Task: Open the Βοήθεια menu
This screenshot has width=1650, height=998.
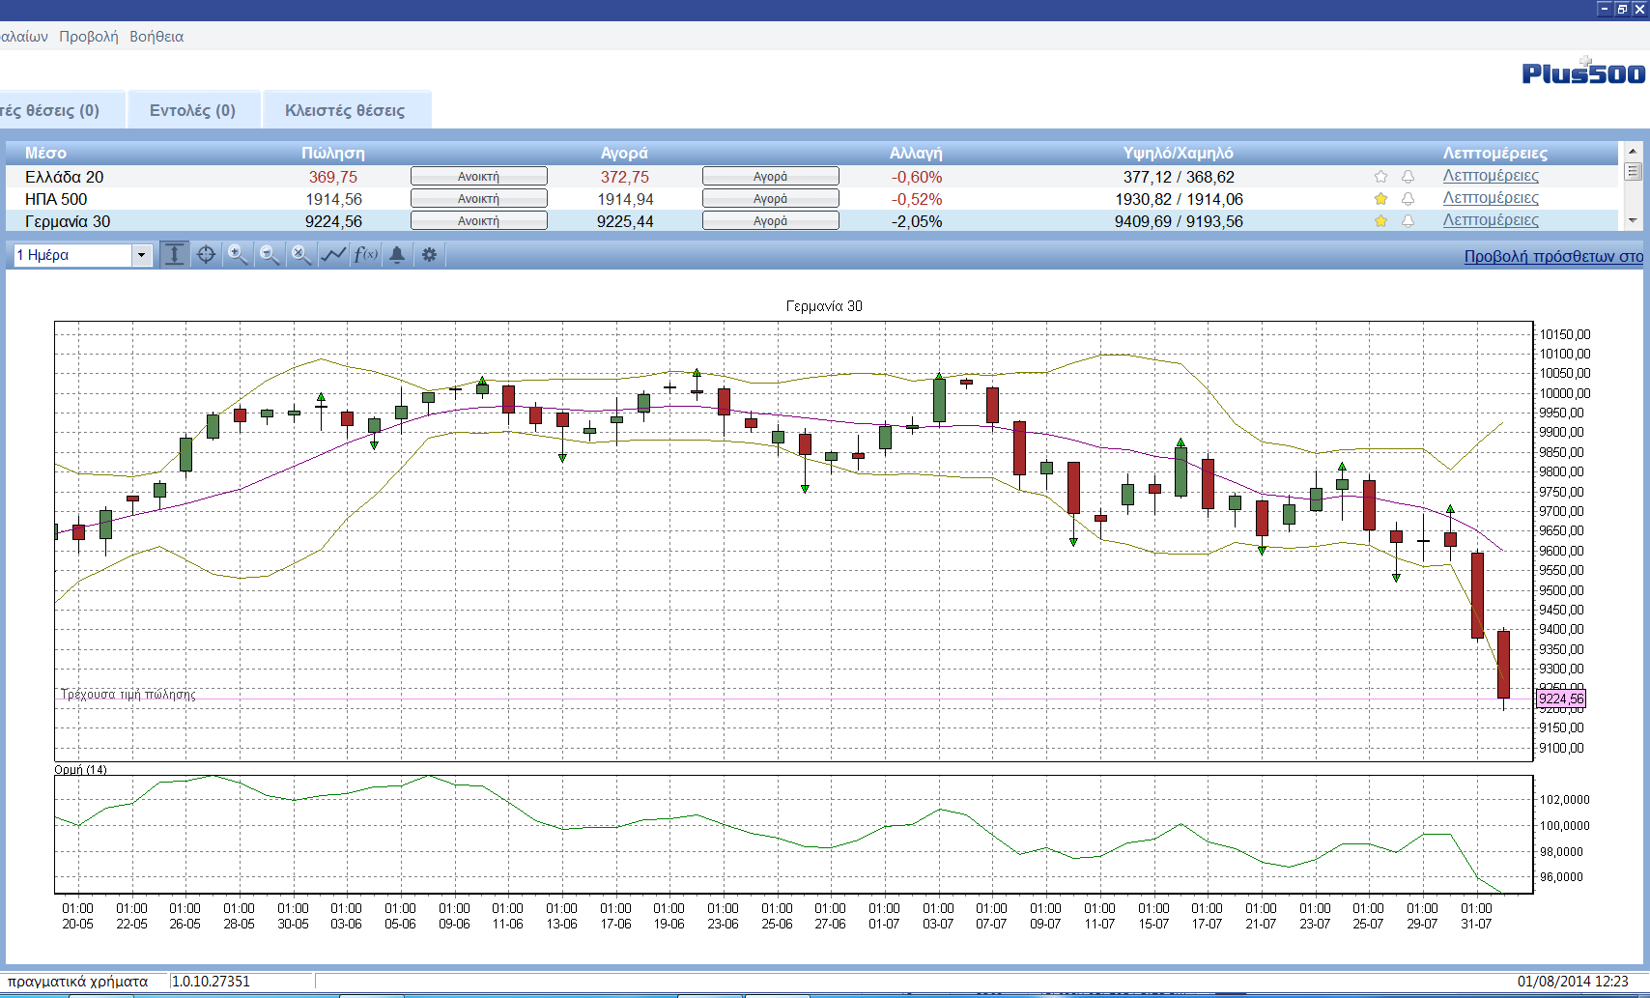Action: click(x=156, y=37)
